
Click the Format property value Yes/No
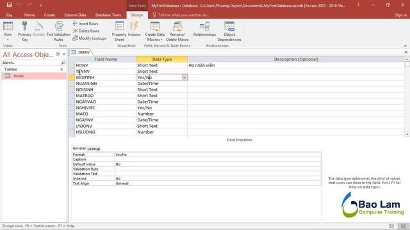tap(218, 155)
